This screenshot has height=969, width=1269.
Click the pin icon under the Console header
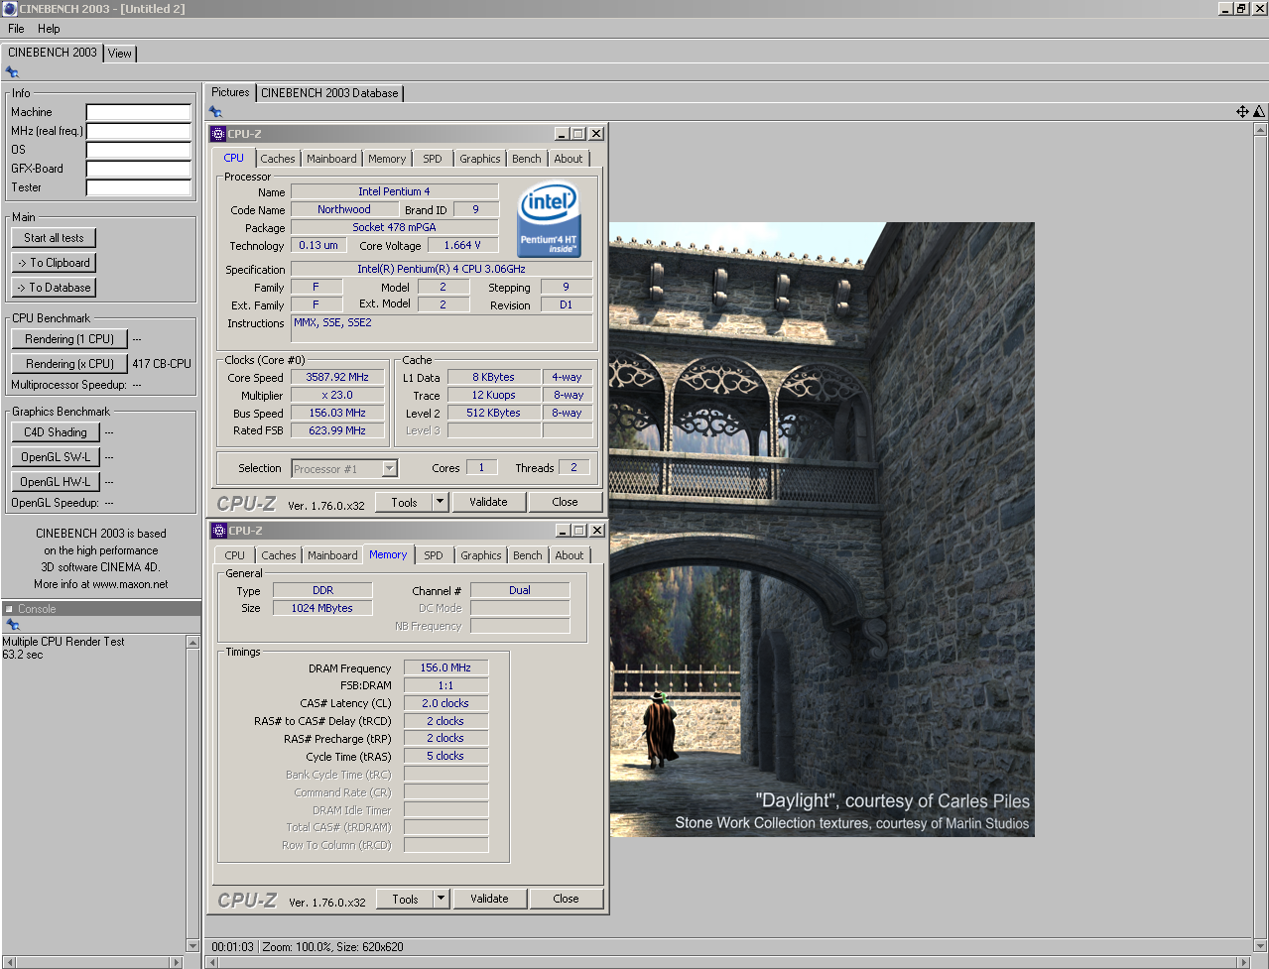[x=13, y=625]
